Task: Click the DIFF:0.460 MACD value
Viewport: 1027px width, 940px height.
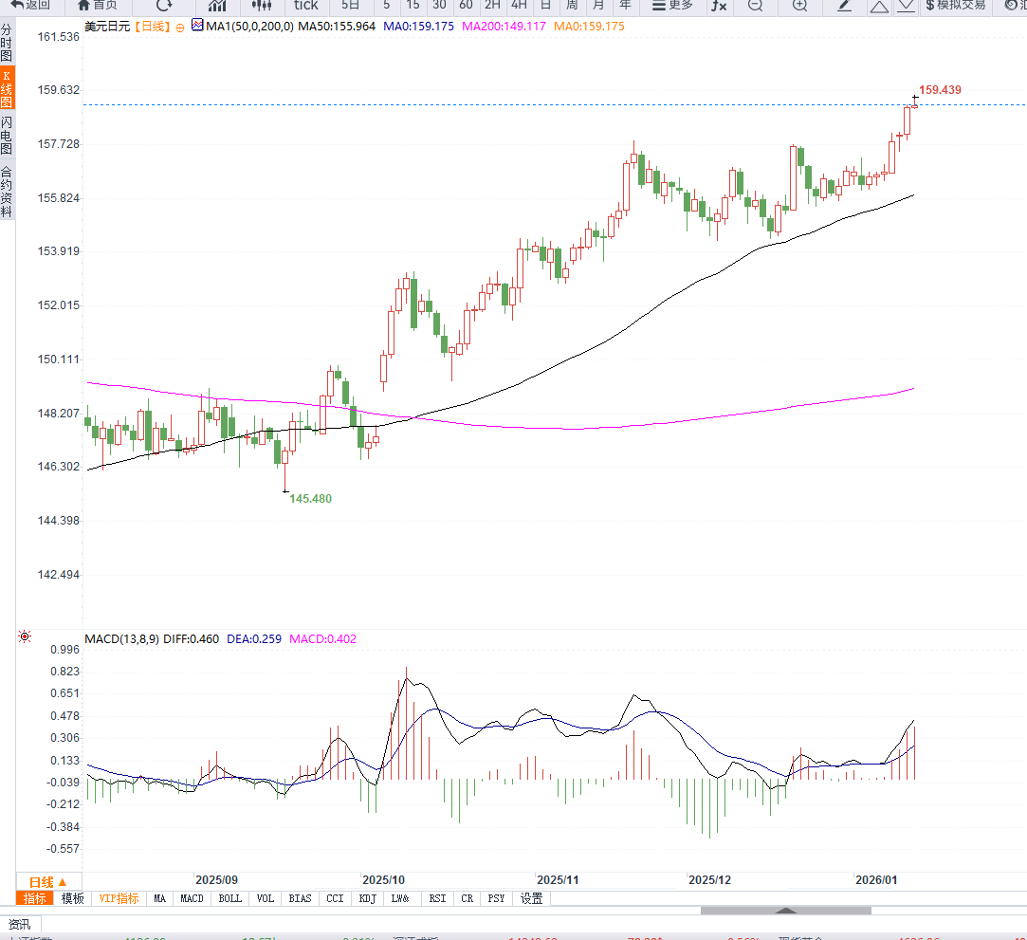Action: pyautogui.click(x=191, y=638)
